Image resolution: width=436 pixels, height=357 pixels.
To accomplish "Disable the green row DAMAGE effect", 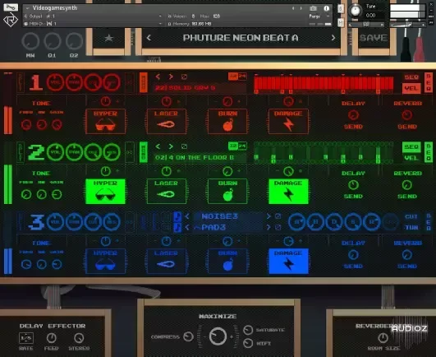I will pos(288,192).
